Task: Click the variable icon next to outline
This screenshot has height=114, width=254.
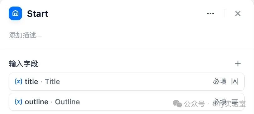Action: pyautogui.click(x=18, y=102)
